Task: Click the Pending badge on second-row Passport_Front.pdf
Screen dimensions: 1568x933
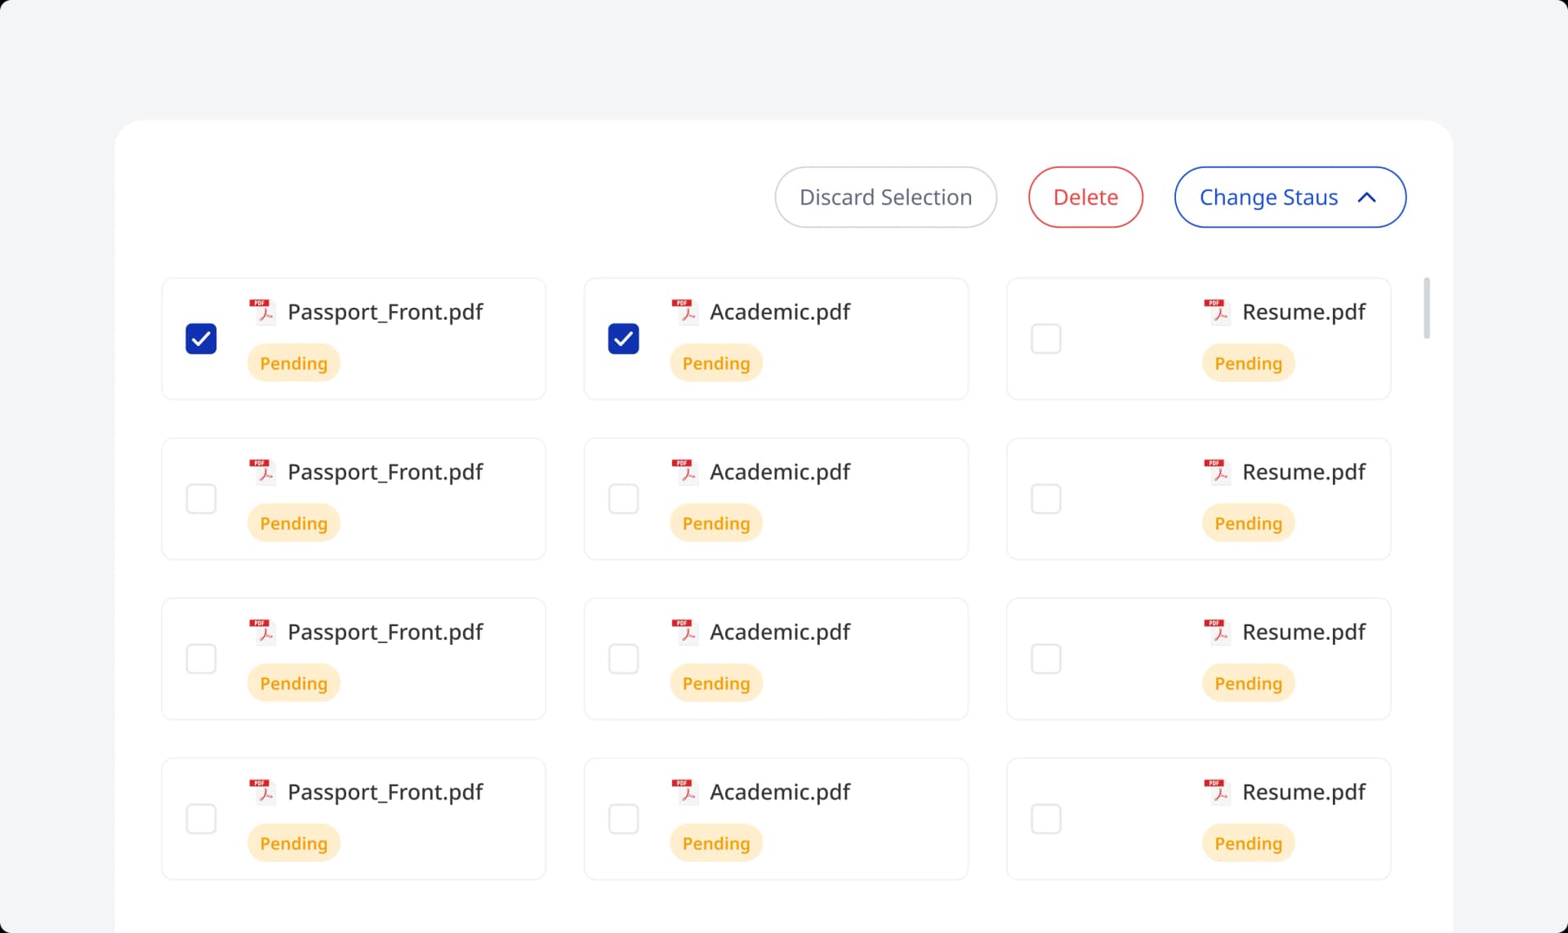Action: [293, 522]
